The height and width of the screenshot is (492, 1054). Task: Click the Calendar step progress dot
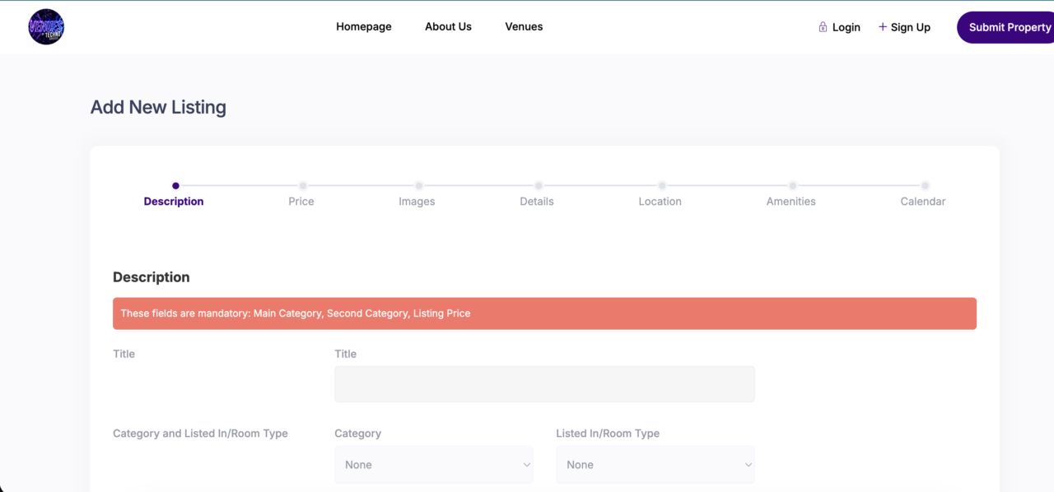tap(925, 186)
